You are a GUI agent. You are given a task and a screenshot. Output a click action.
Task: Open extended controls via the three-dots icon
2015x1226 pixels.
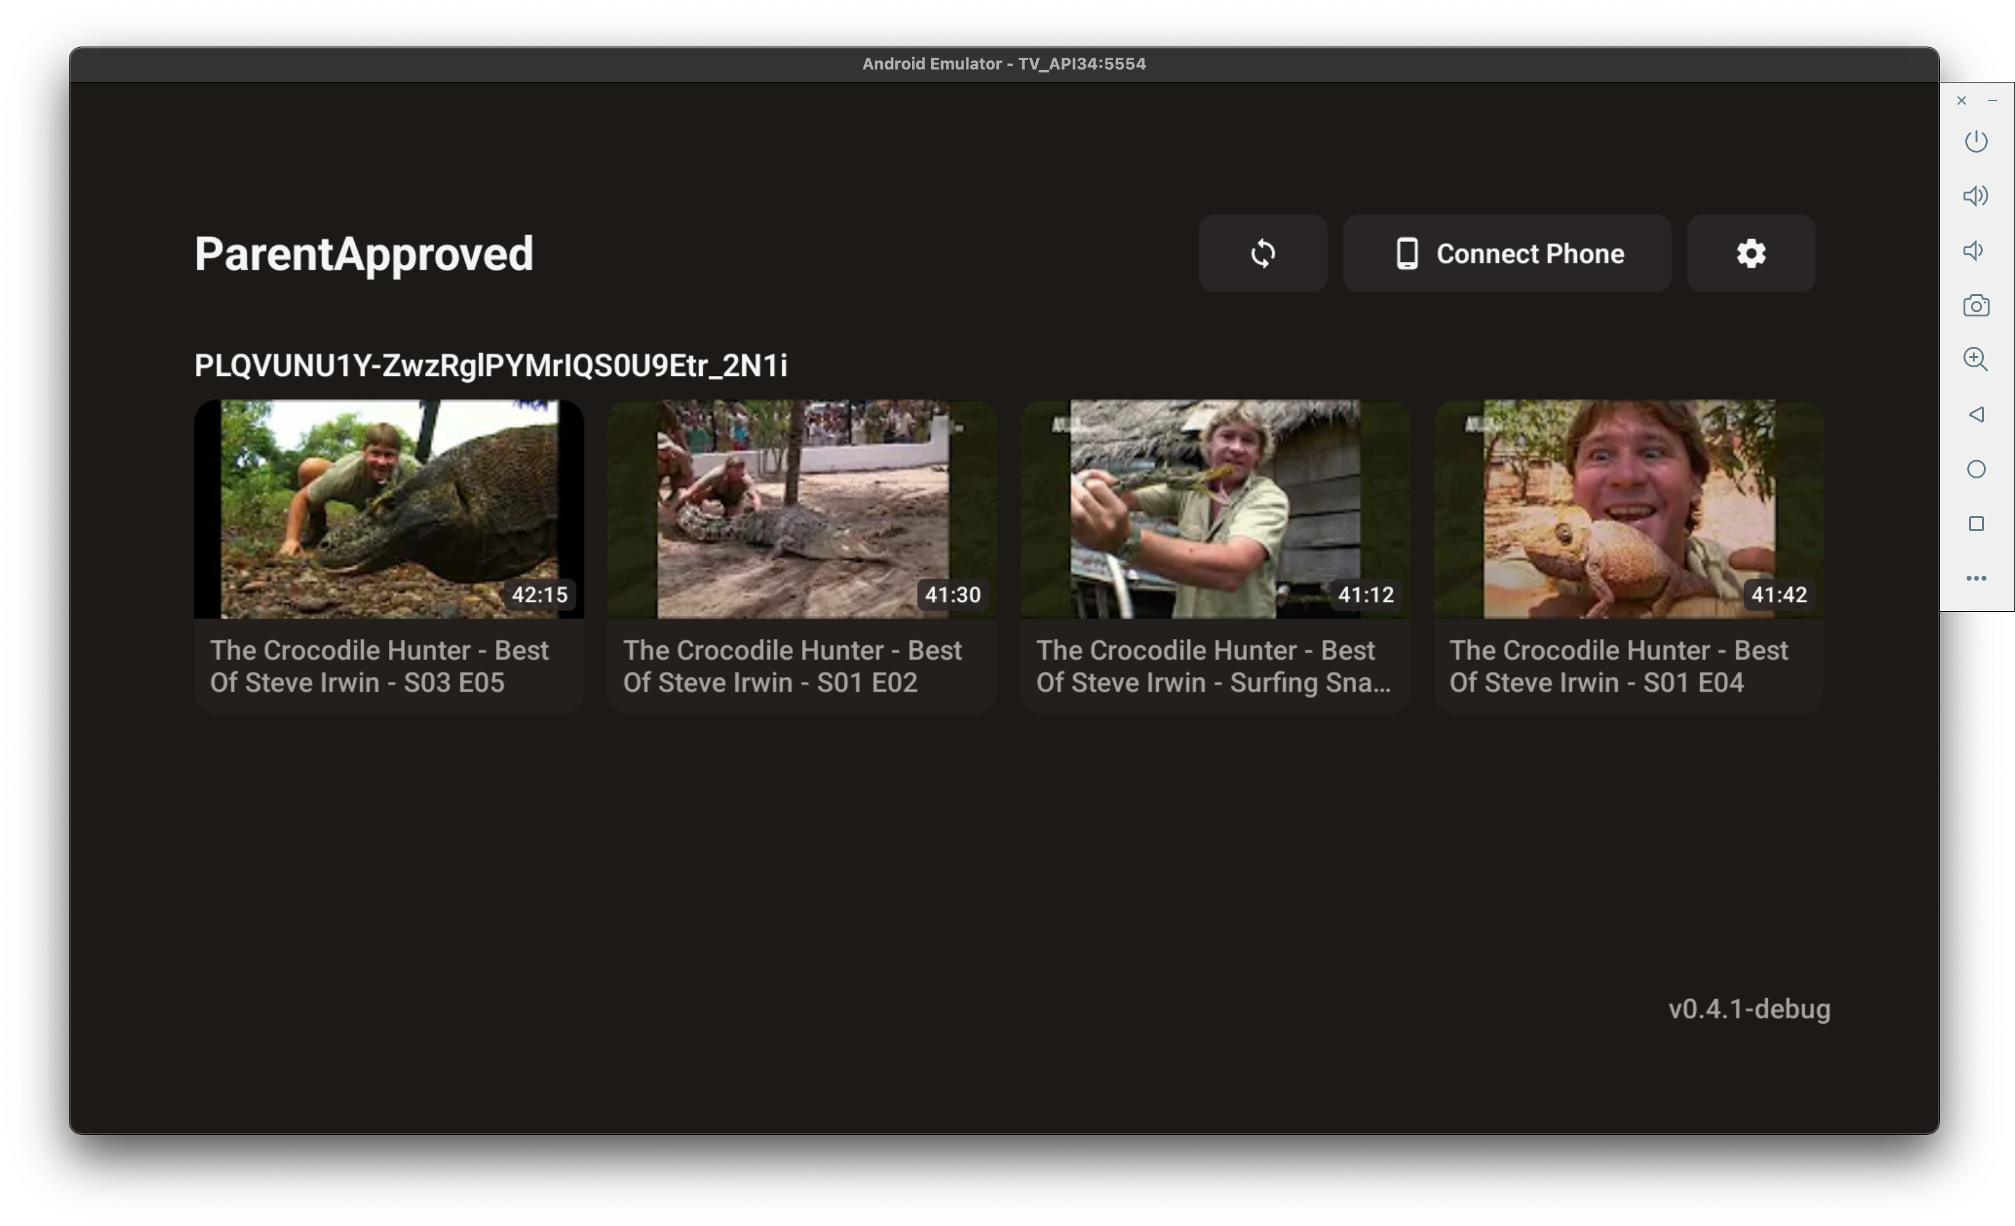tap(1977, 578)
